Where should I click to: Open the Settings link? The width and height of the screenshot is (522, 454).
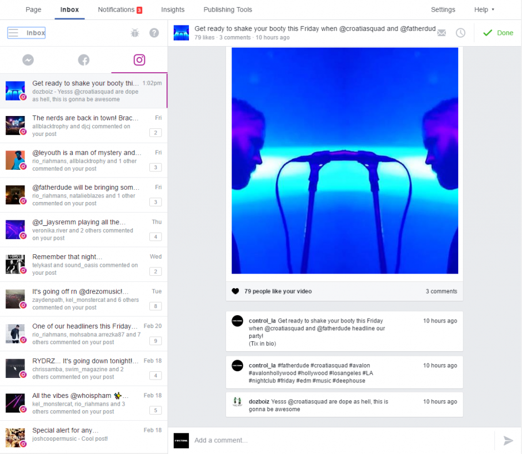coord(443,9)
